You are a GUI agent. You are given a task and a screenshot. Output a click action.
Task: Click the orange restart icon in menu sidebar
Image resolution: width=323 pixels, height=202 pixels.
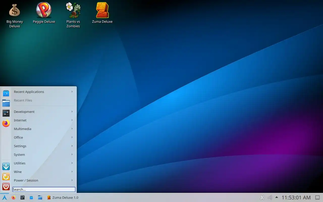[6, 176]
